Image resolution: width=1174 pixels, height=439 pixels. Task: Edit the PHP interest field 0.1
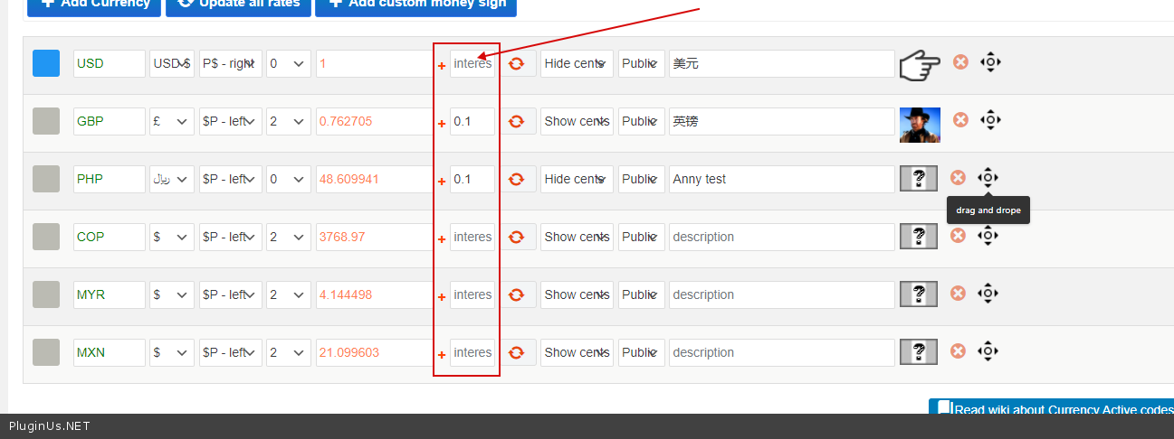(x=472, y=179)
